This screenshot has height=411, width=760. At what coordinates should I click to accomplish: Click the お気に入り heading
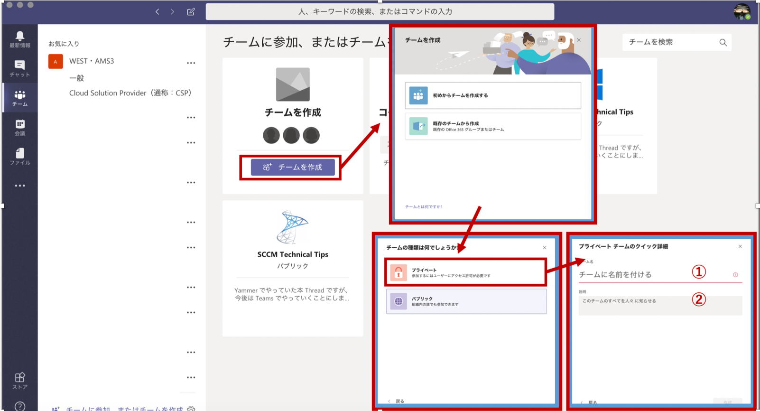(64, 44)
